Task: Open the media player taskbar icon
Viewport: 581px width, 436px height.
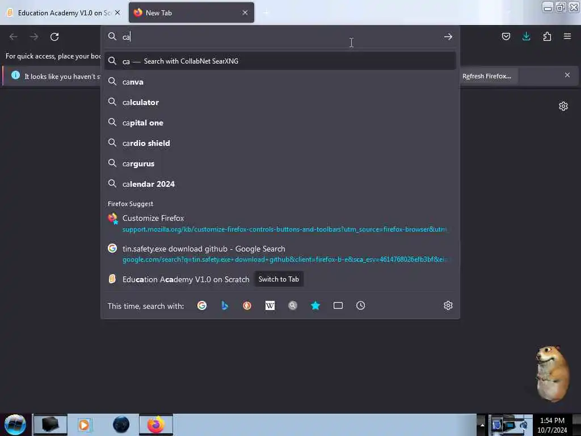Action: point(84,425)
